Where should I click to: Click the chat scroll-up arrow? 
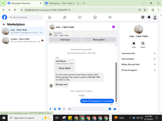click(116, 45)
